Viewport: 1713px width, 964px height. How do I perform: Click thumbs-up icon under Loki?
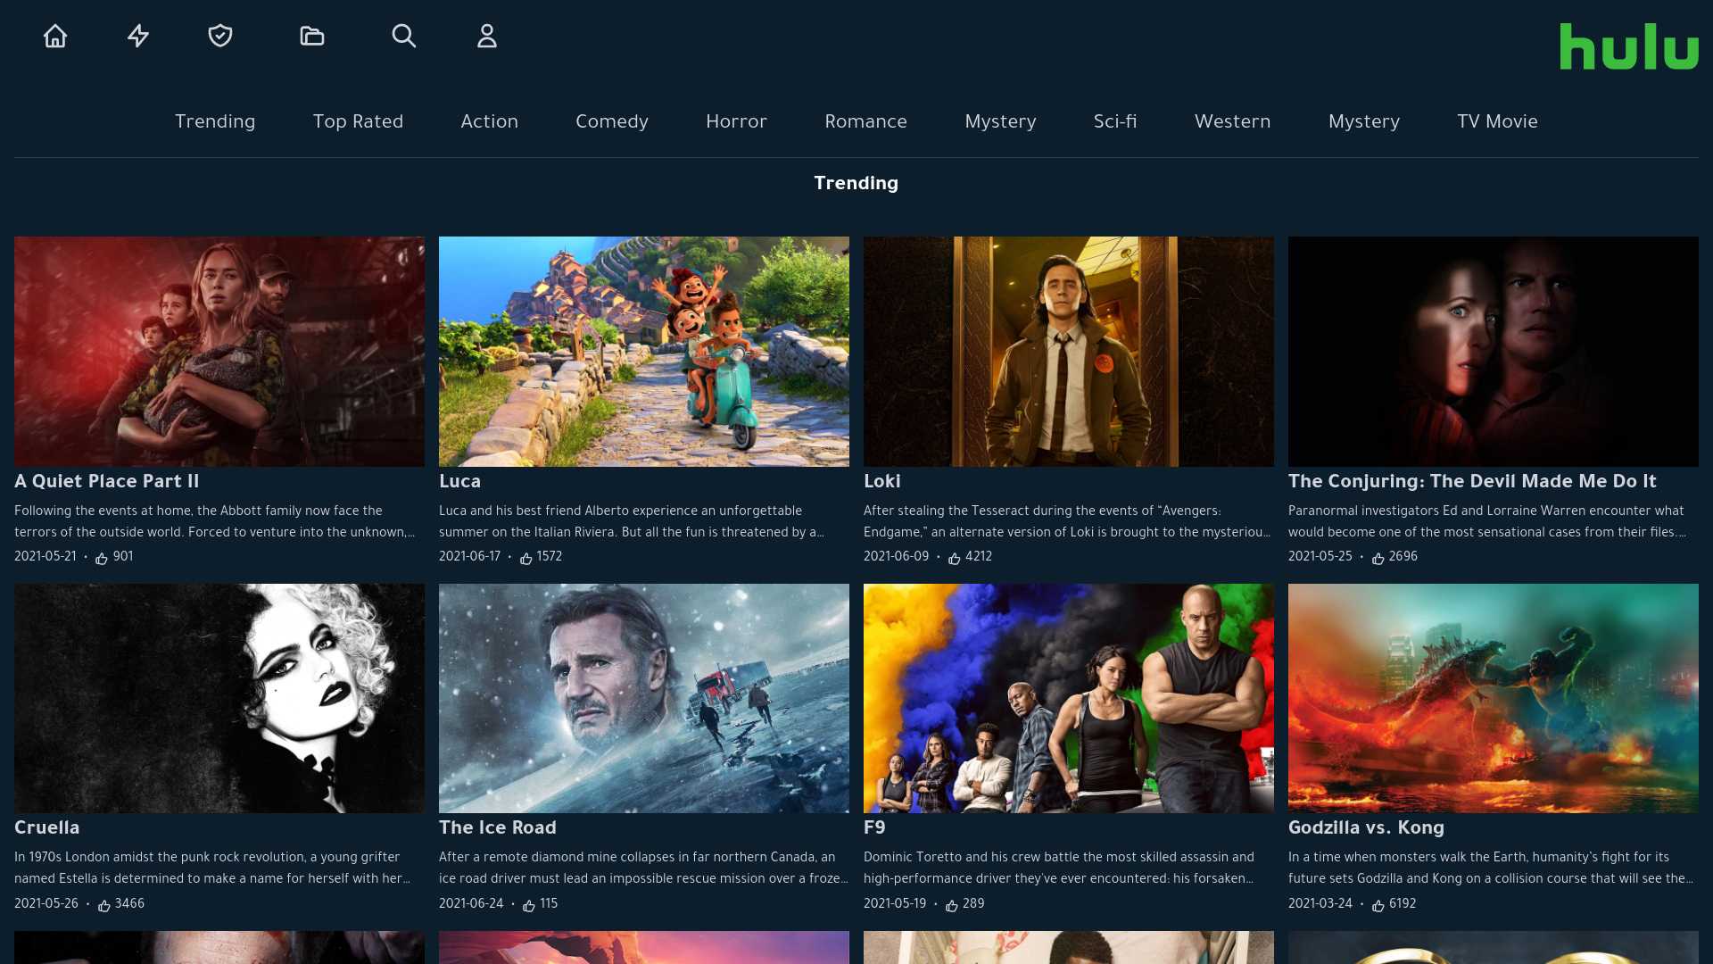tap(955, 559)
